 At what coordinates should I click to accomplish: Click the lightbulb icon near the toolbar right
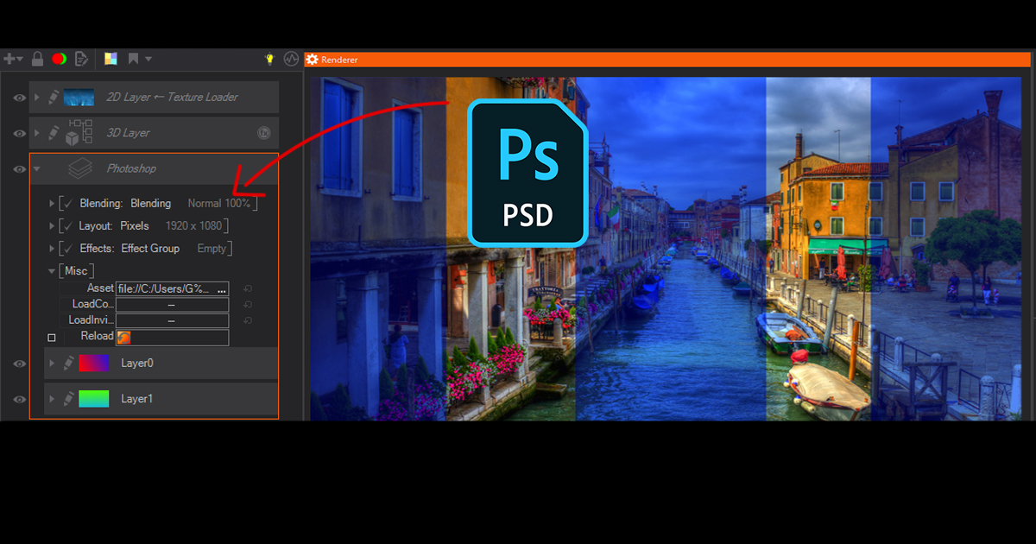click(268, 59)
